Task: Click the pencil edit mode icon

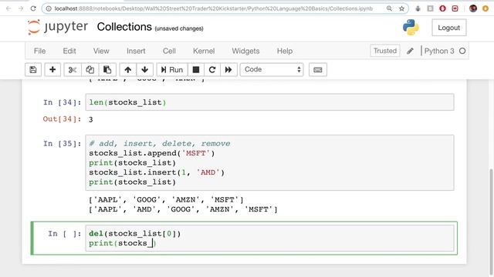Action: pyautogui.click(x=410, y=51)
